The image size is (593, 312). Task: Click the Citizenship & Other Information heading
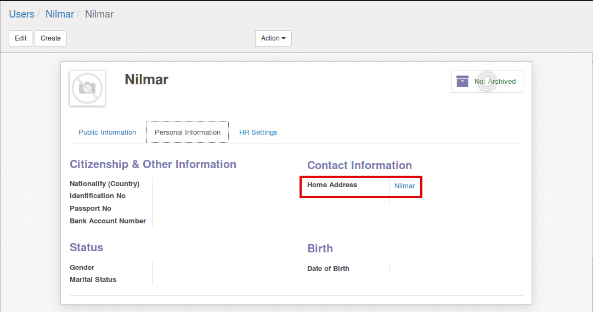153,164
